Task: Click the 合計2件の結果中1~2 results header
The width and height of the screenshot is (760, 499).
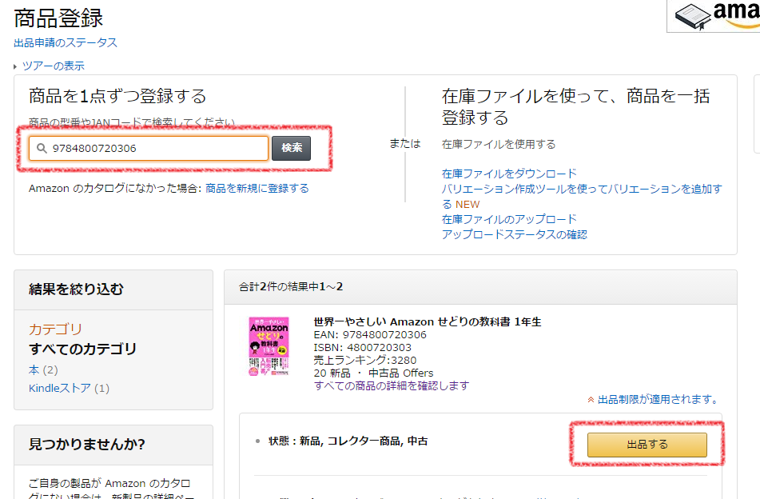Action: click(x=291, y=286)
